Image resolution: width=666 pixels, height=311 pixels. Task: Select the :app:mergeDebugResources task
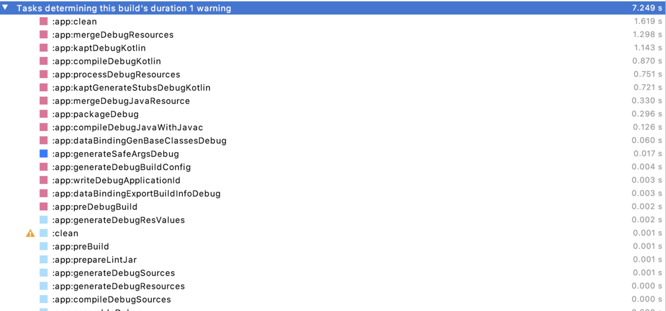coord(333,35)
